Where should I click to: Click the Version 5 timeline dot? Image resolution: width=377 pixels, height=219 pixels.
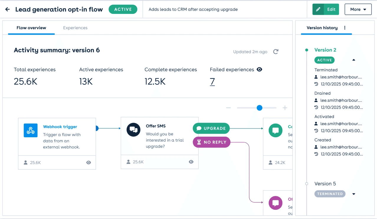[x=307, y=184]
